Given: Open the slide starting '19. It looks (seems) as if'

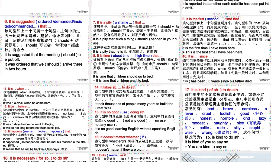Looking at the screenshot, I should click(x=135, y=157).
